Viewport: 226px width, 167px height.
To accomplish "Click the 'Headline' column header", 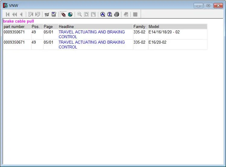I will click(x=96, y=27).
